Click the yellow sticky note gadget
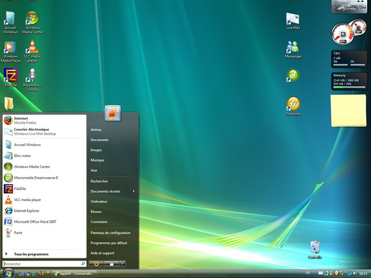The image size is (371, 278). [x=348, y=110]
